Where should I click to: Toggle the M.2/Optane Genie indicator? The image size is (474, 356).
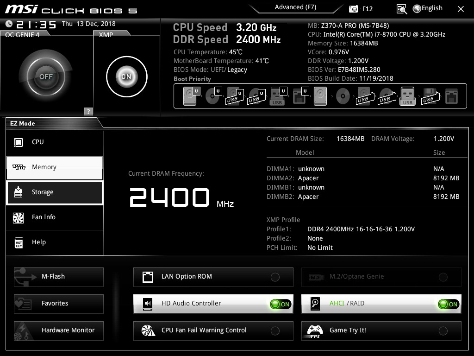tap(443, 277)
